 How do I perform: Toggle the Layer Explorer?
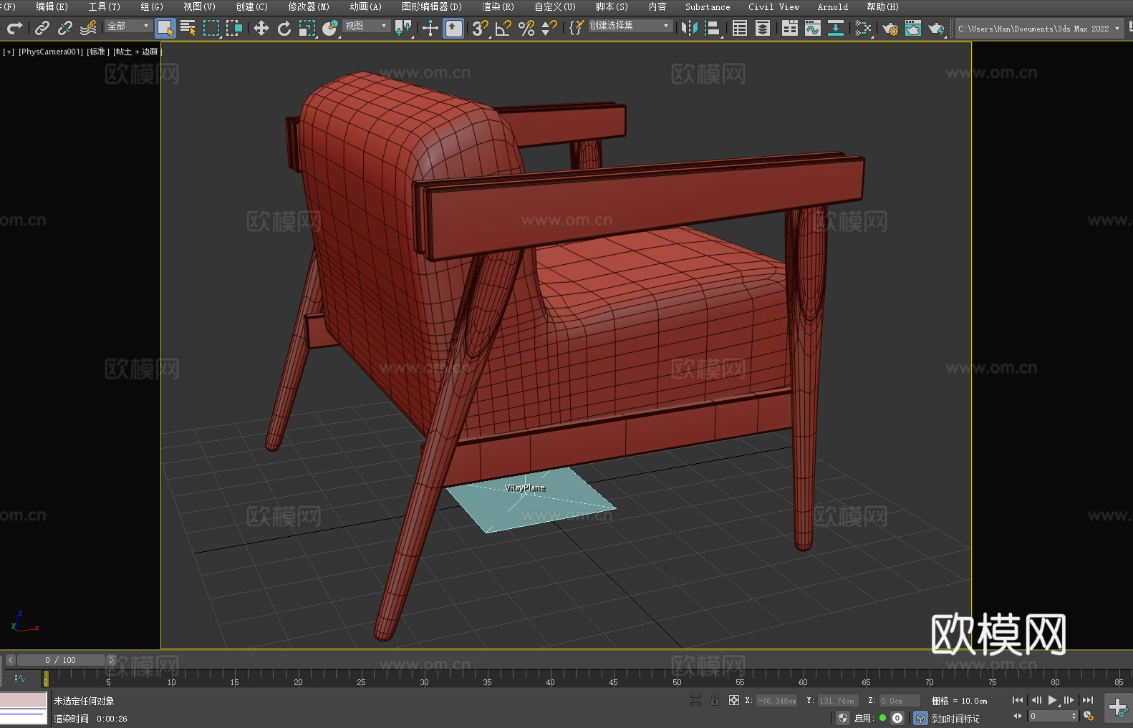pos(763,28)
